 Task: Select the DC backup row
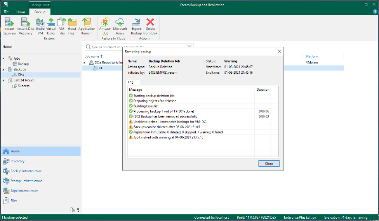tap(213, 68)
